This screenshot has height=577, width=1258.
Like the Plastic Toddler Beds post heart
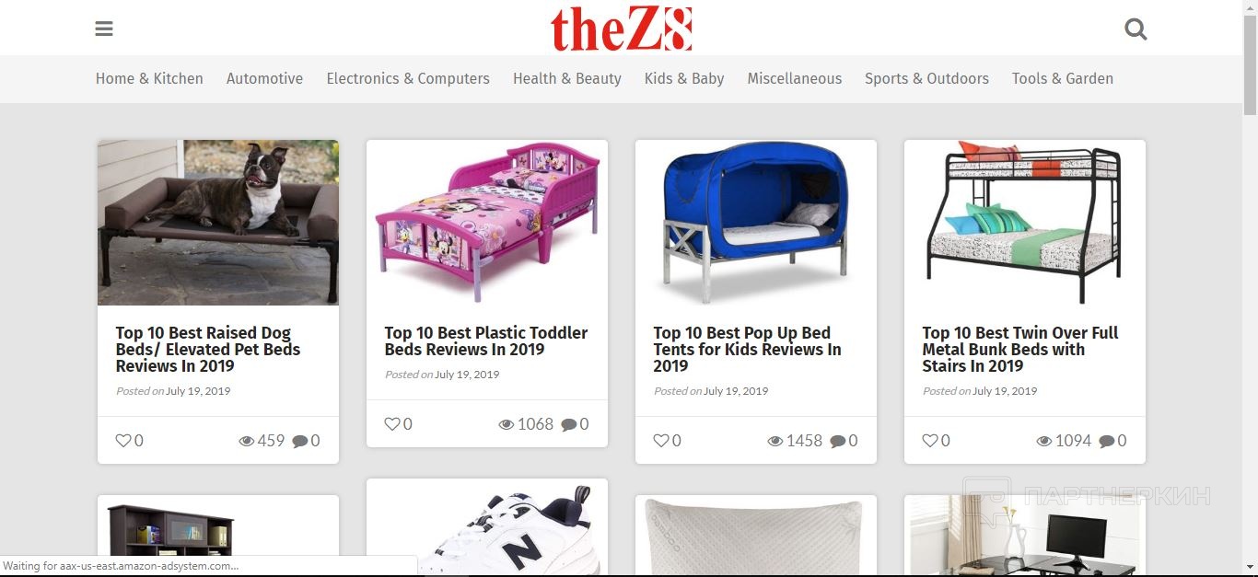click(x=392, y=424)
